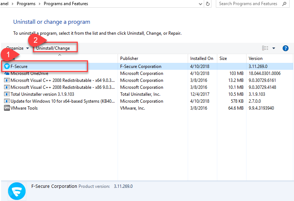Click the Microsoft OneDrive cloud icon
Image resolution: width=294 pixels, height=201 pixels.
pyautogui.click(x=7, y=73)
